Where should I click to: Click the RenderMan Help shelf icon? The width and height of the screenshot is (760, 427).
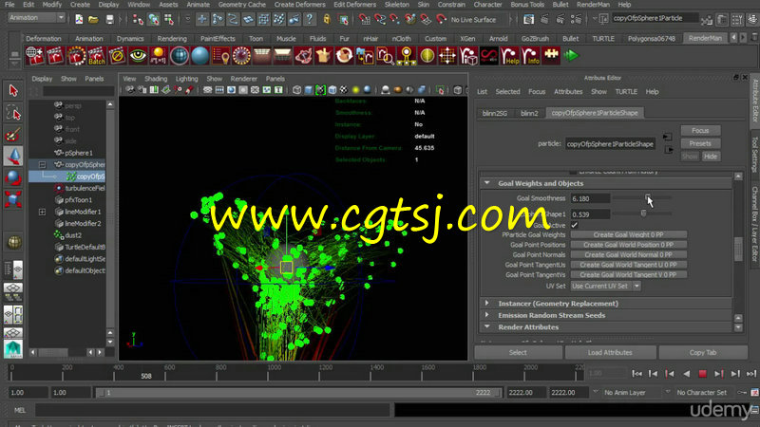click(x=509, y=56)
